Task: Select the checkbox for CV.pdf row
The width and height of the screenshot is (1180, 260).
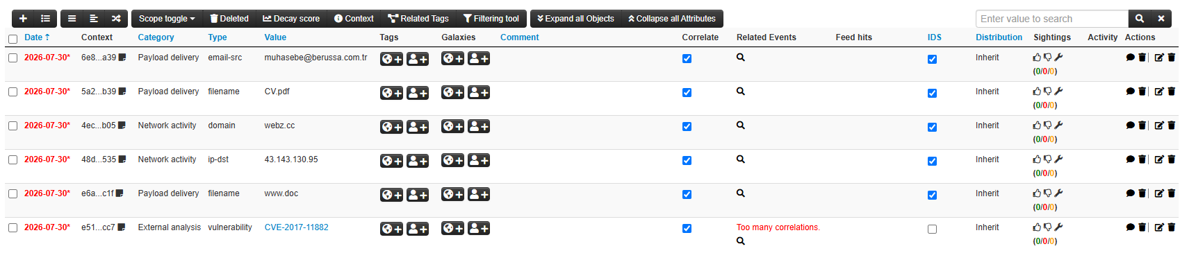Action: point(13,92)
